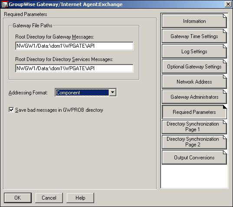Click the Root Directory for Gateway Messages label
Viewport: 233px width, 207px height.
point(55,37)
